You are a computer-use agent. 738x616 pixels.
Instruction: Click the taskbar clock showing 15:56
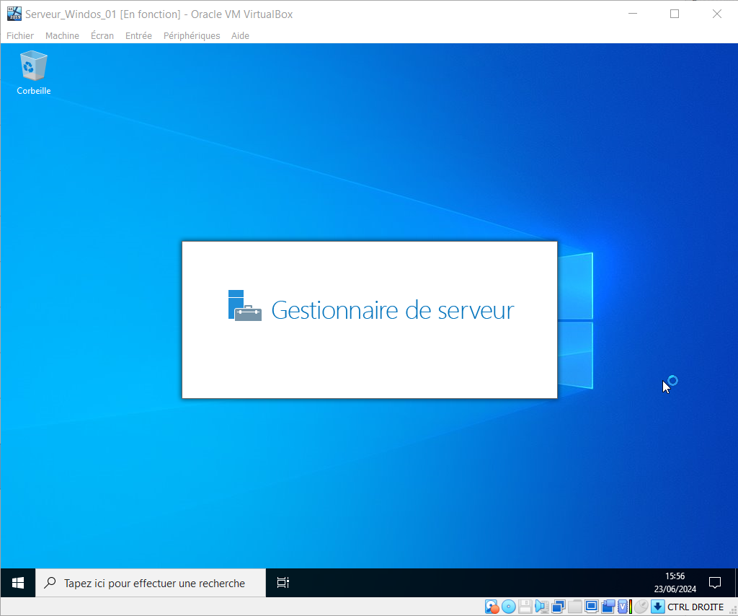point(675,583)
